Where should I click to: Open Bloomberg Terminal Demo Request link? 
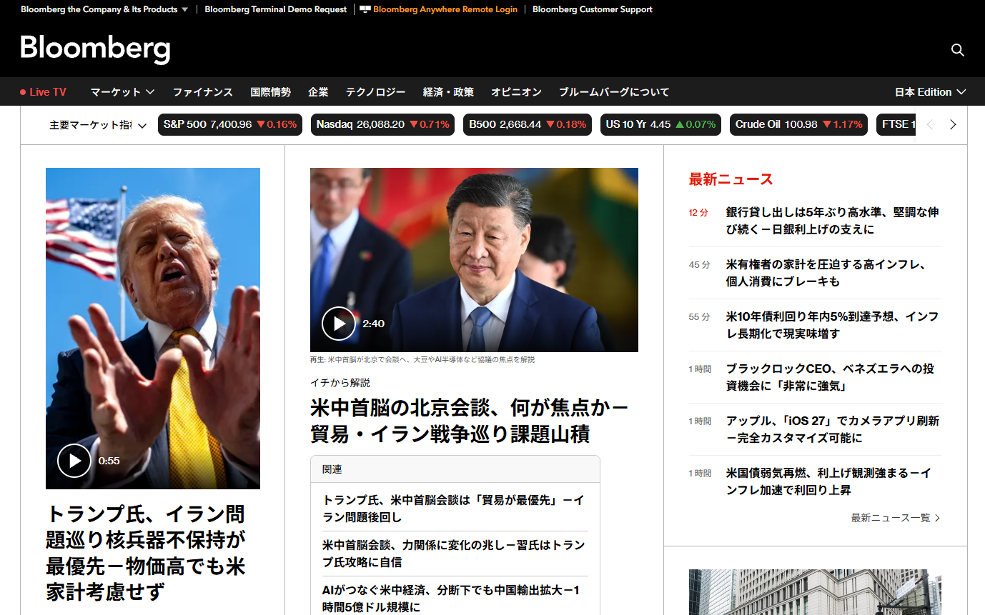[x=275, y=9]
